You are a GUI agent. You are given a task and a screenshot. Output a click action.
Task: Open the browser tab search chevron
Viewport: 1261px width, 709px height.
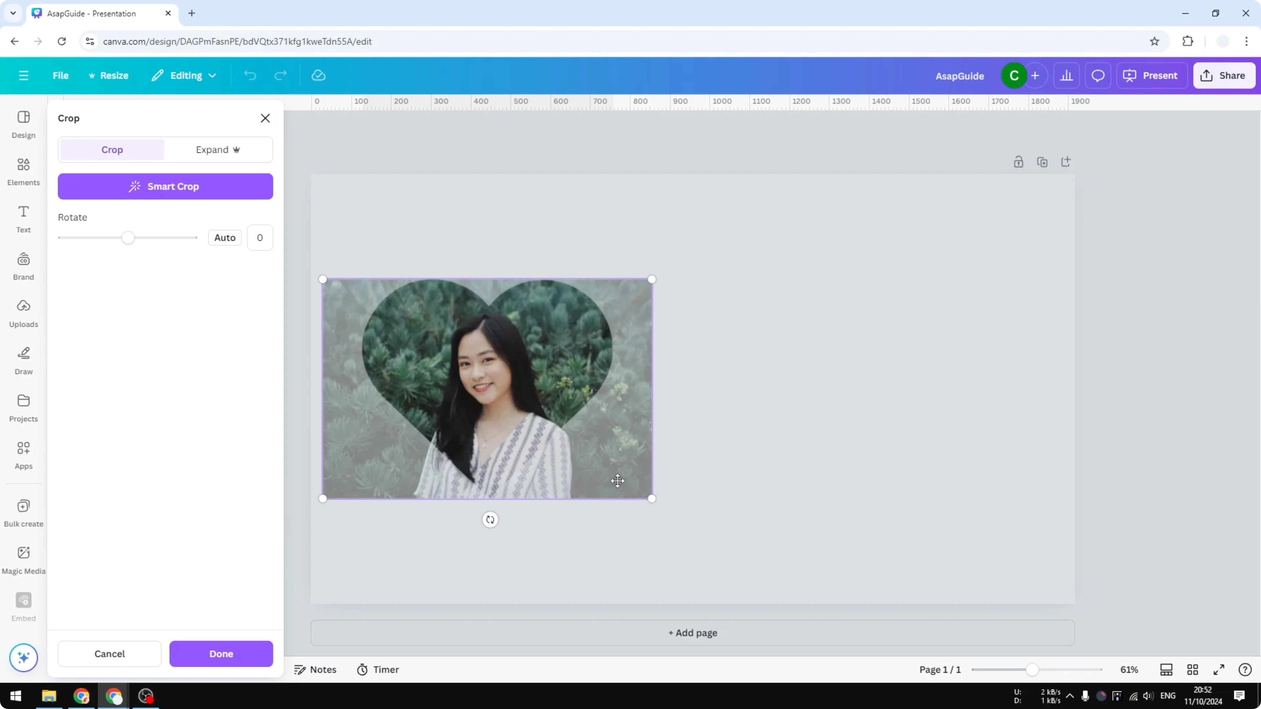[x=13, y=13]
